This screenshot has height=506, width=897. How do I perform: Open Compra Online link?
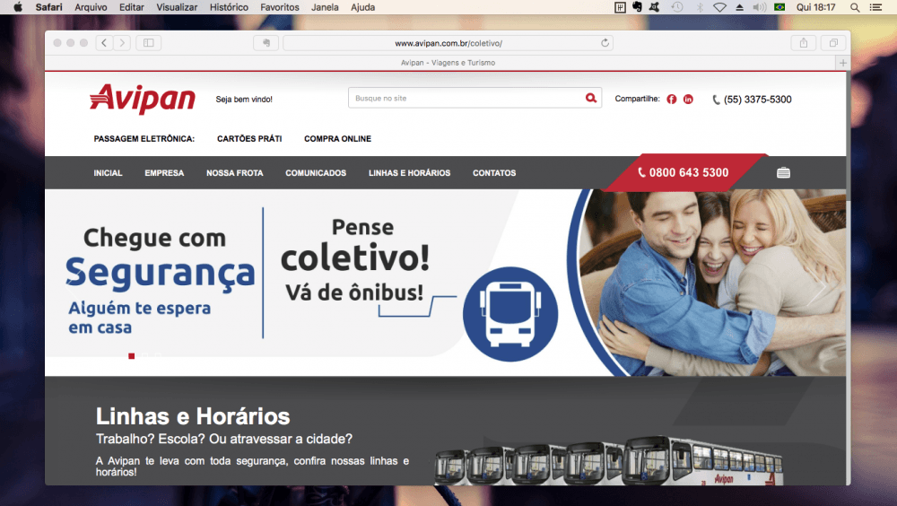point(337,138)
